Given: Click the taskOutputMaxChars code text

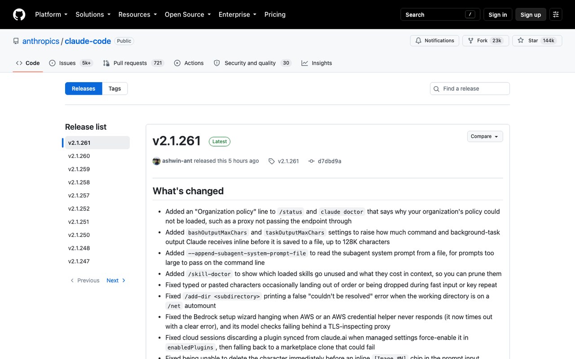Looking at the screenshot, I should [x=295, y=232].
